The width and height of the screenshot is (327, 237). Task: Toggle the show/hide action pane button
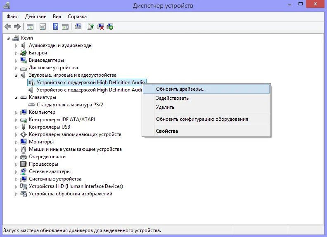click(x=65, y=27)
